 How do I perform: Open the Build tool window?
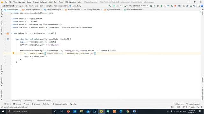pos(26,104)
